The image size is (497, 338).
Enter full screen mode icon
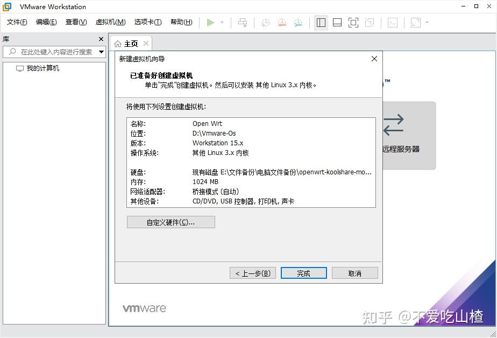pos(353,23)
